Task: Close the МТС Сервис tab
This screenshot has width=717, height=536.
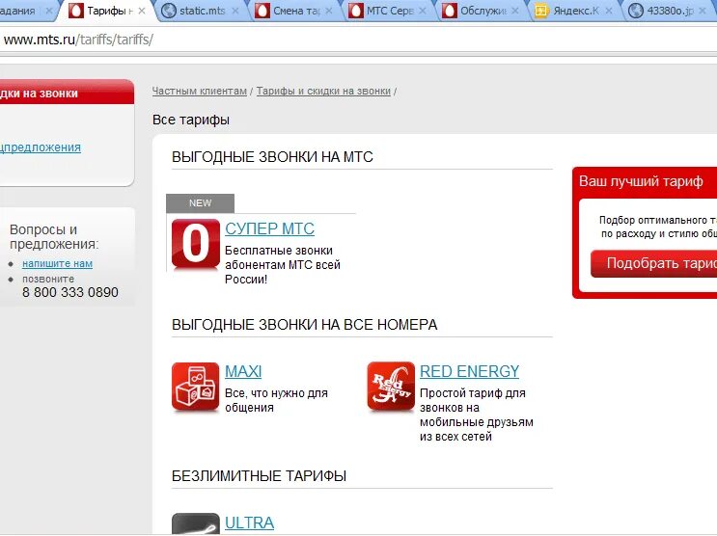Action: point(422,11)
